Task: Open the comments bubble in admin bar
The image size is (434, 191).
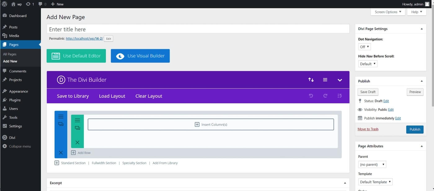Action: pos(42,4)
